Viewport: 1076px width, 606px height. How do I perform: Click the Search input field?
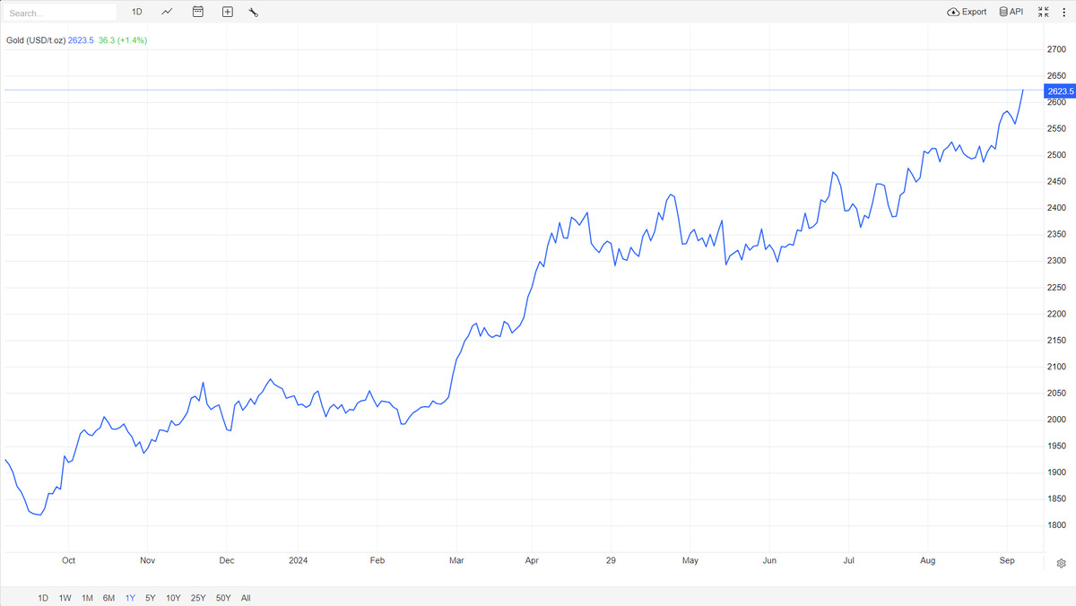point(60,13)
